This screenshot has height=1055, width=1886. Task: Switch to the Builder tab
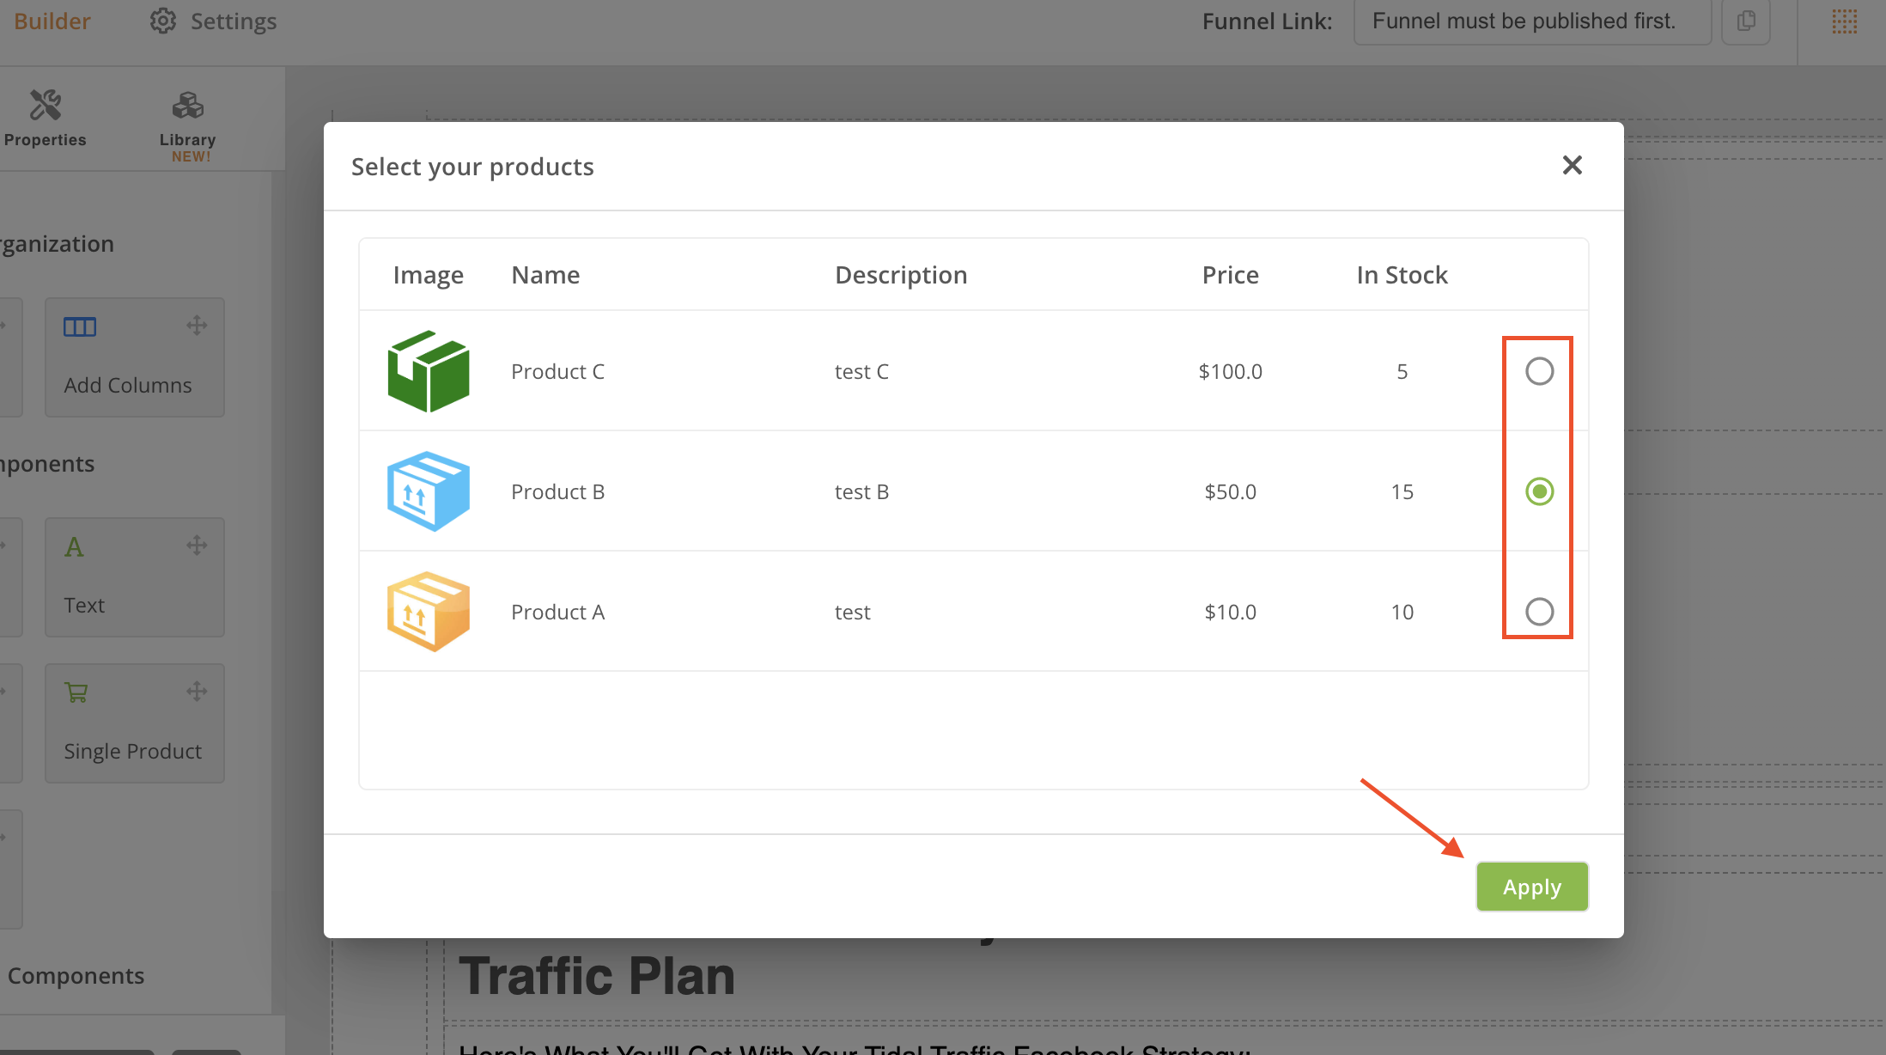click(52, 21)
